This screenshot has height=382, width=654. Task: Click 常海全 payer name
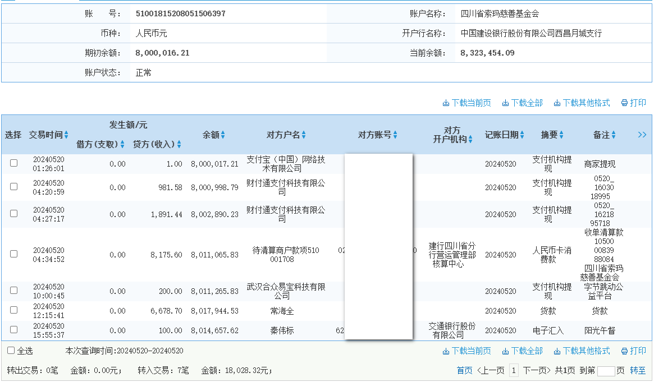pos(282,311)
